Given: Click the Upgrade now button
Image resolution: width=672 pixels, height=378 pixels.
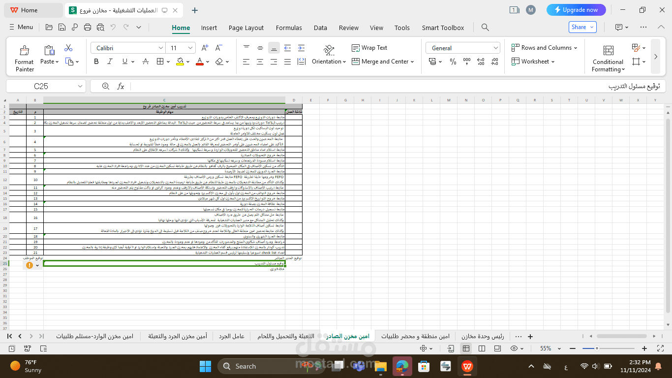Looking at the screenshot, I should click(x=576, y=10).
